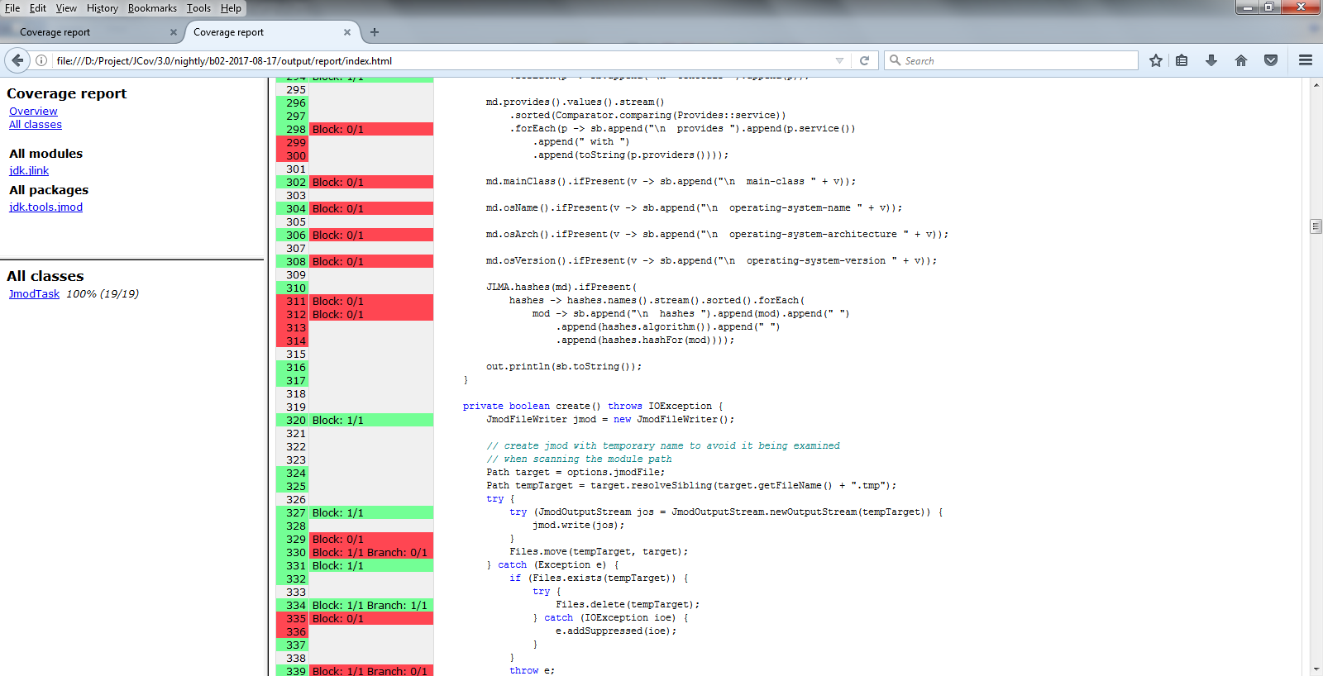
Task: Open the Downloads arrow icon
Action: coord(1211,60)
